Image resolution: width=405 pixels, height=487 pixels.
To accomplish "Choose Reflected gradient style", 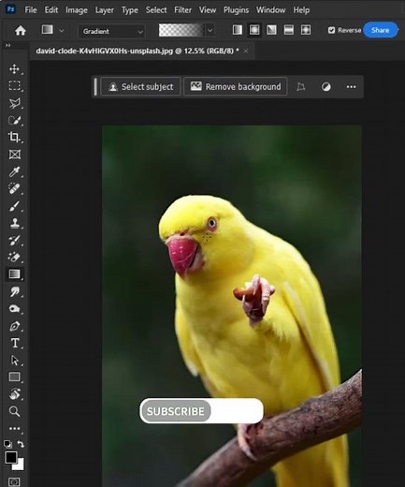I will tap(289, 30).
